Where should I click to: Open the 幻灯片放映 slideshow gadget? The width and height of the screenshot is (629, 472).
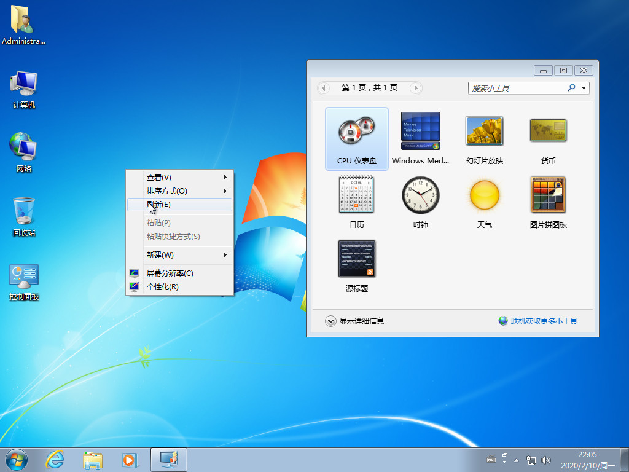(x=484, y=130)
